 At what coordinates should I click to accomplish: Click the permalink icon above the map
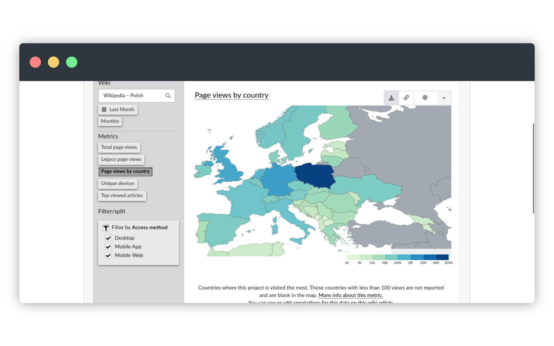click(406, 97)
